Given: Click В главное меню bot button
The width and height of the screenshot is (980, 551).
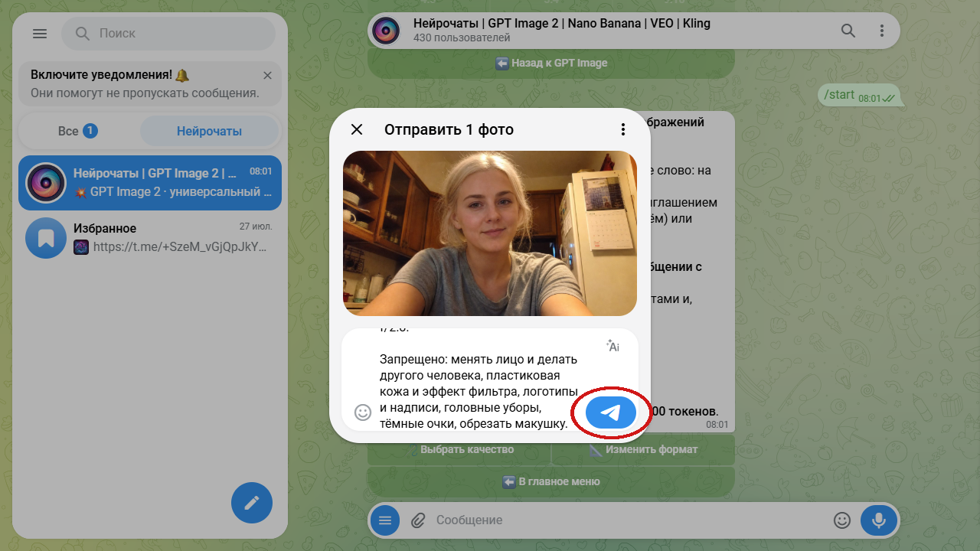Looking at the screenshot, I should pos(551,482).
